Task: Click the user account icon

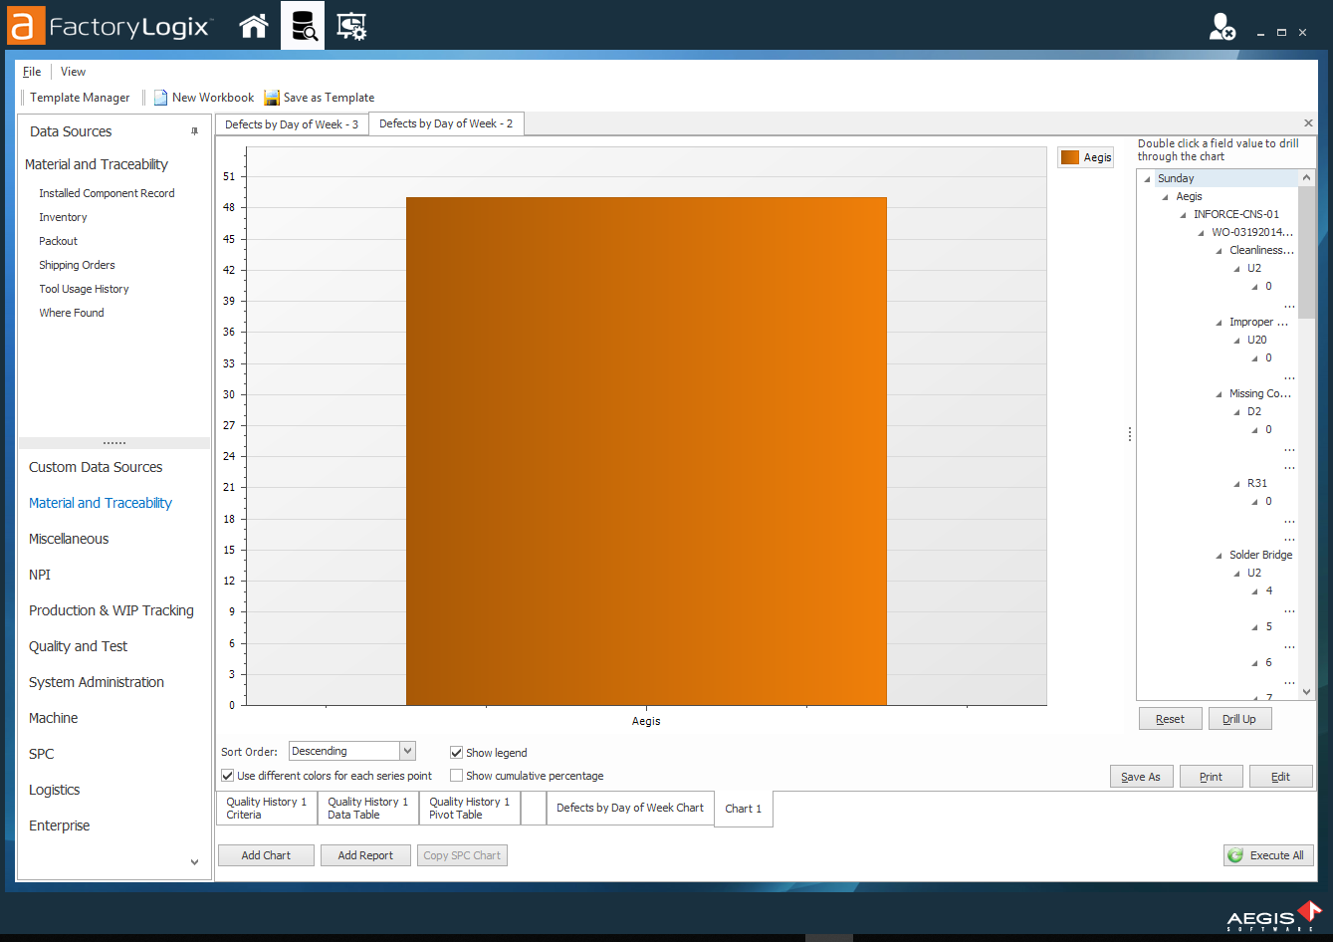Action: coord(1222,27)
